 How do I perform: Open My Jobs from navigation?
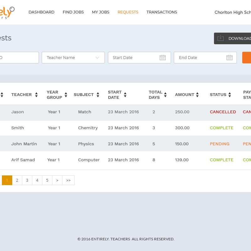pos(100,12)
